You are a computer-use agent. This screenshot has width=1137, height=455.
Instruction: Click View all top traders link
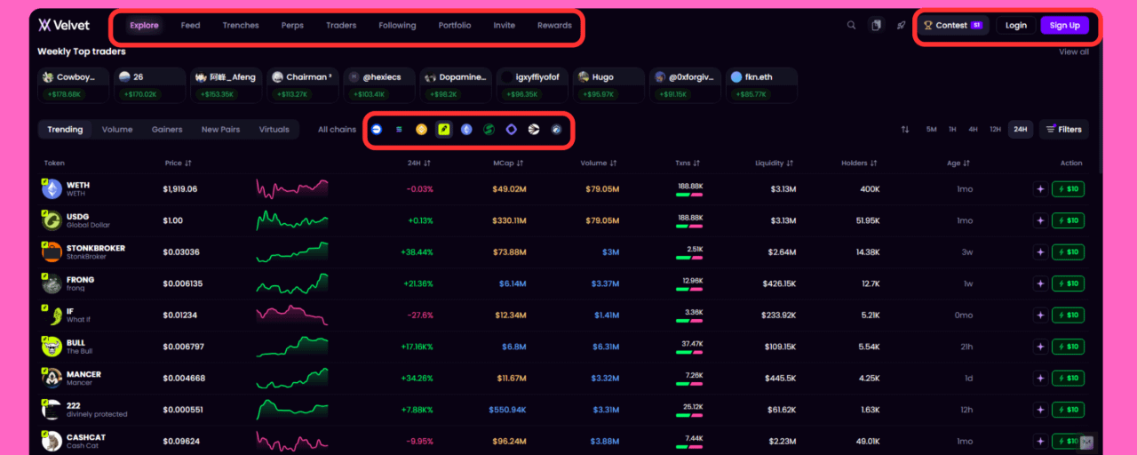point(1074,52)
